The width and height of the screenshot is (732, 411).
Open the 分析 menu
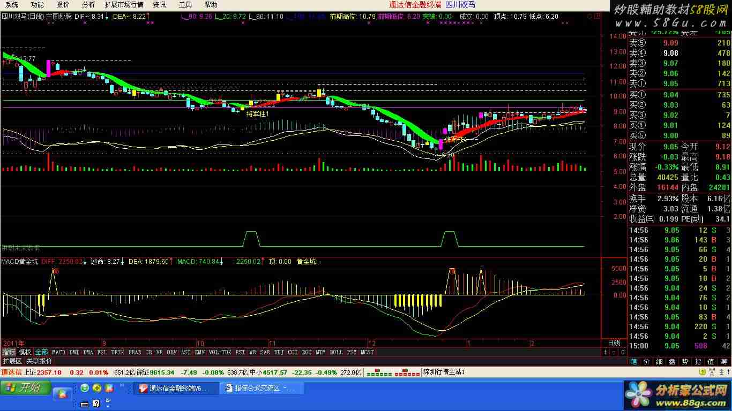tap(88, 4)
